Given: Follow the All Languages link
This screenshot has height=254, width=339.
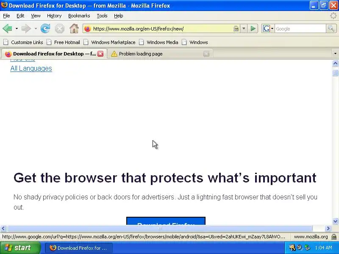Looking at the screenshot, I should pos(31,68).
